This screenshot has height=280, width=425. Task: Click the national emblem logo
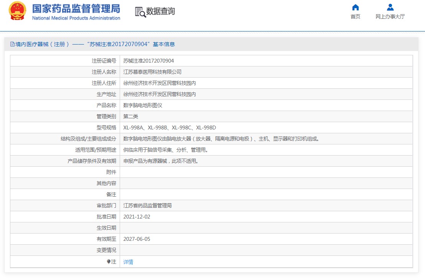[17, 11]
